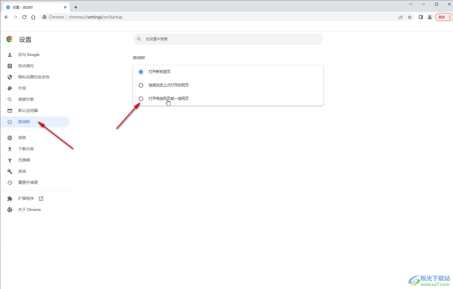The height and width of the screenshot is (289, 453).
Task: Bookmark this page with the star
Action: pyautogui.click(x=410, y=17)
